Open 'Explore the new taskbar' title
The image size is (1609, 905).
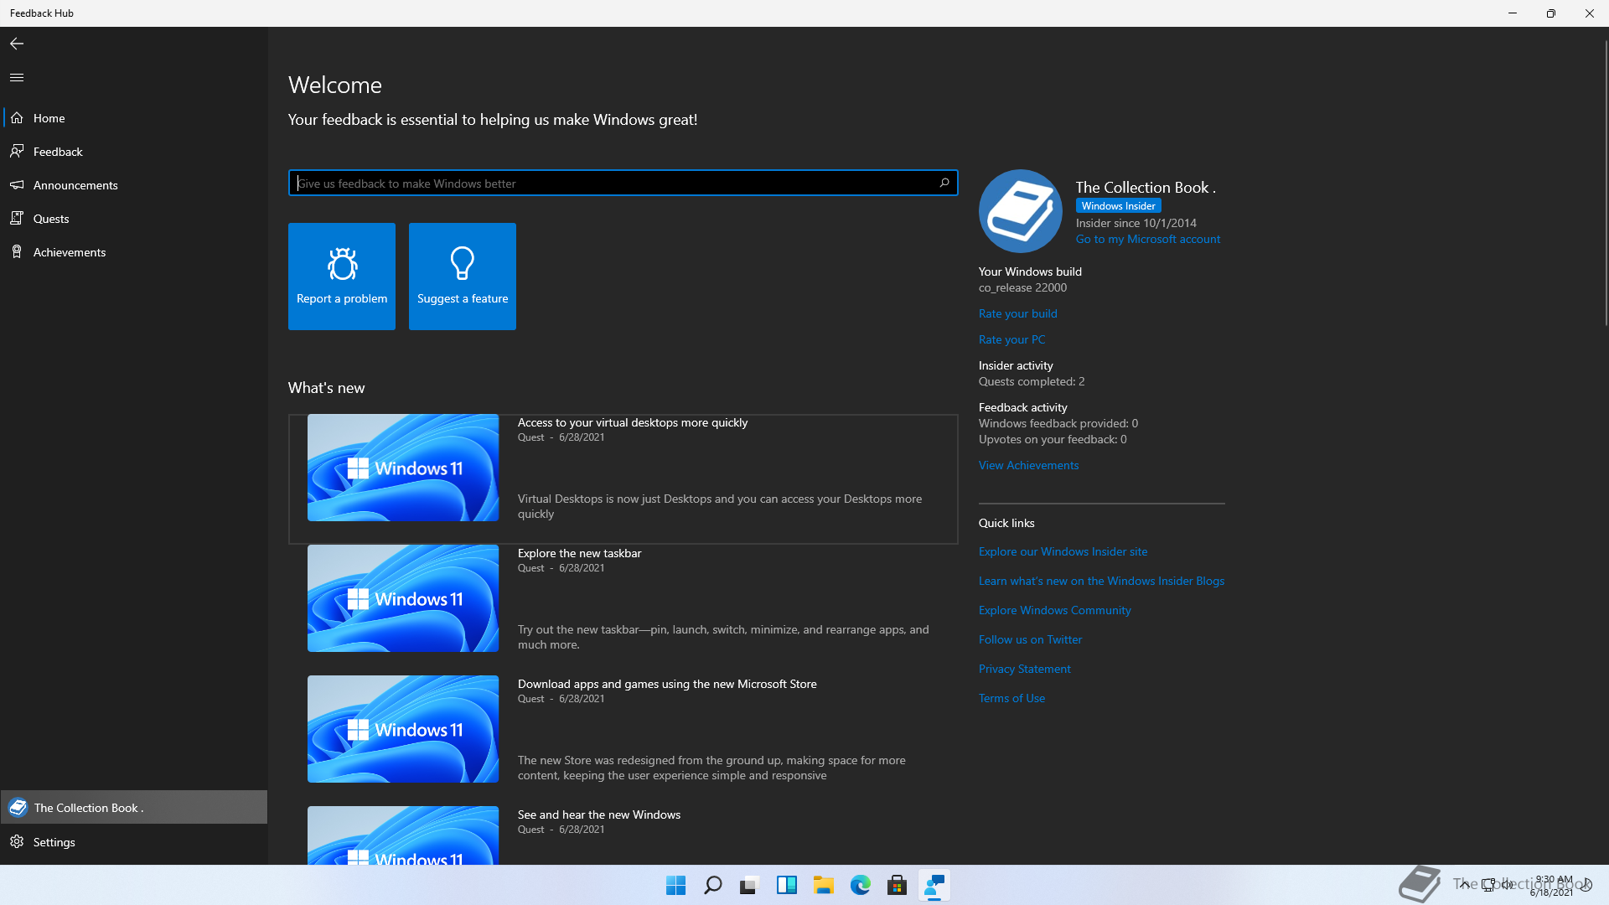click(579, 553)
